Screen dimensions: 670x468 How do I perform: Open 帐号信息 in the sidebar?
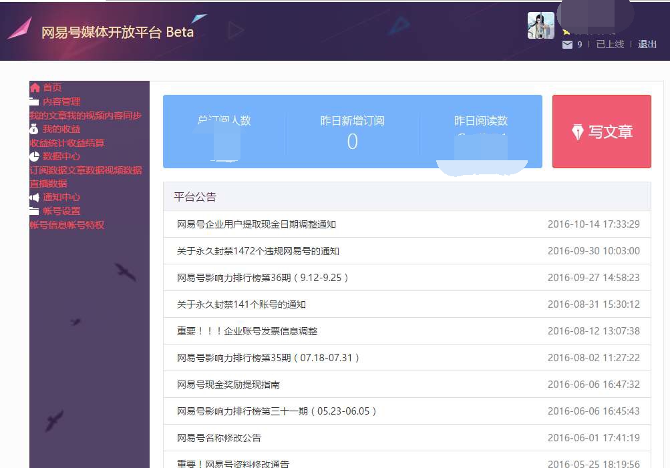[48, 225]
